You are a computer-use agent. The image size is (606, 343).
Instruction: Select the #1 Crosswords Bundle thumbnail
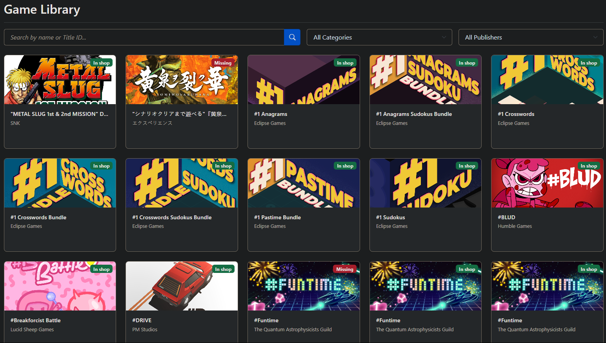coord(60,183)
